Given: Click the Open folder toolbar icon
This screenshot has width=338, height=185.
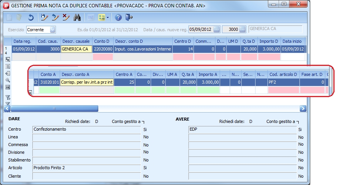Looking at the screenshot, I should pos(19,17).
